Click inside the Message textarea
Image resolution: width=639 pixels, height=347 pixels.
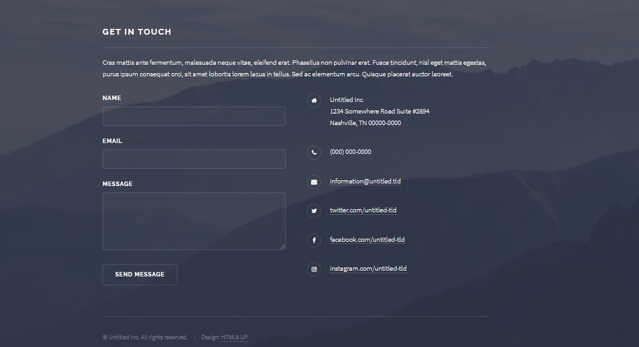tap(194, 221)
